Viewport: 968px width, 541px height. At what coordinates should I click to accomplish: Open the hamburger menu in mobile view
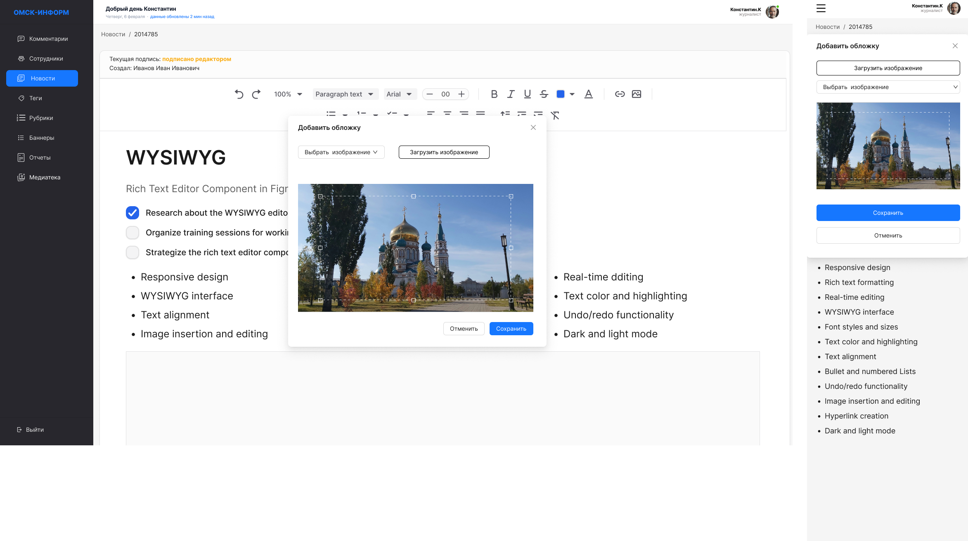(x=821, y=8)
